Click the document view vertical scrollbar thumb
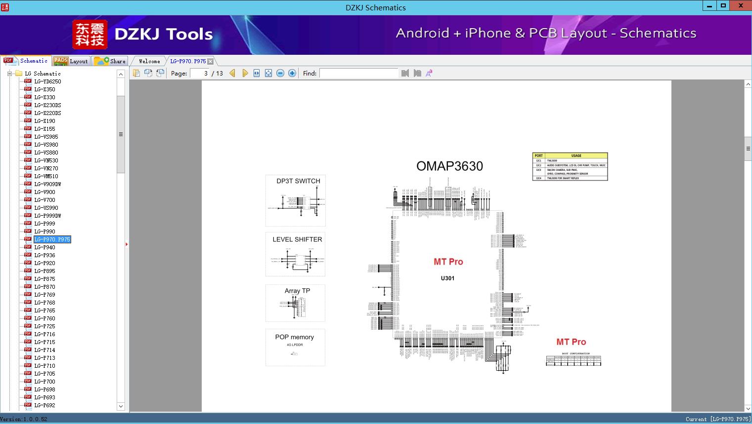Screen dimensions: 752x424 click(748, 150)
